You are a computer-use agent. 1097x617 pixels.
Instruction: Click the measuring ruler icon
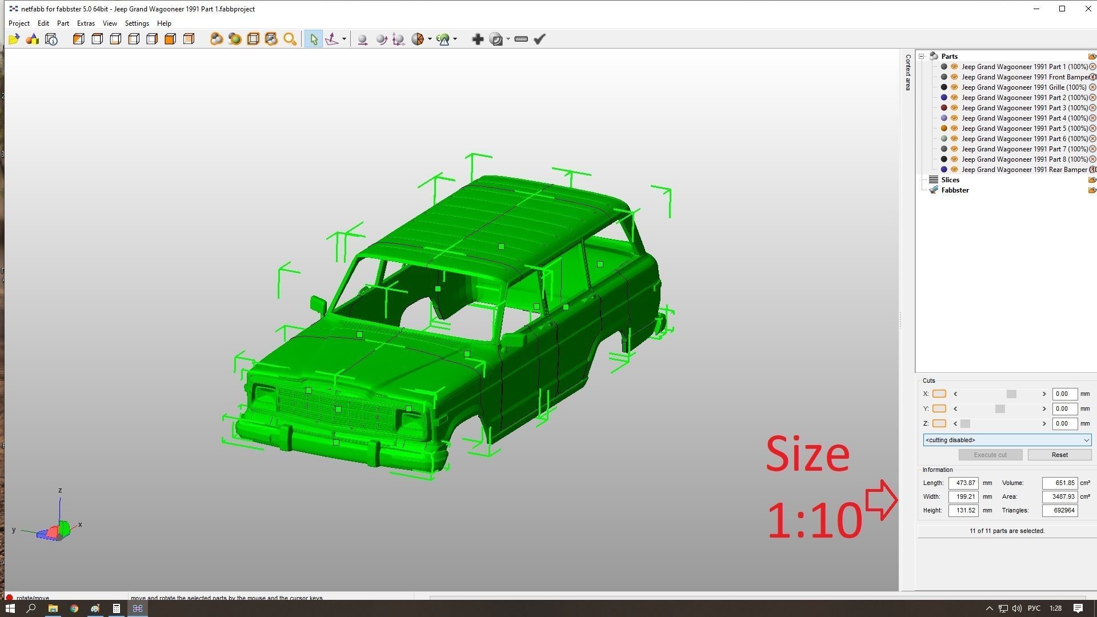(521, 39)
